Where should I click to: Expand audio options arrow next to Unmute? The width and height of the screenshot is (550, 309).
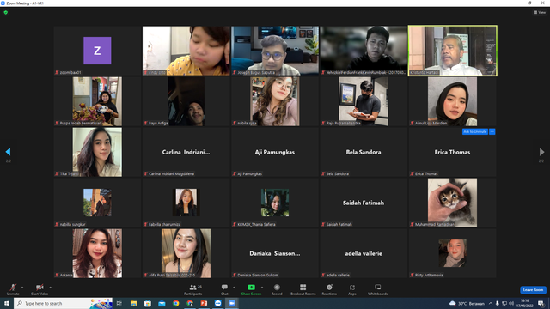click(22, 288)
